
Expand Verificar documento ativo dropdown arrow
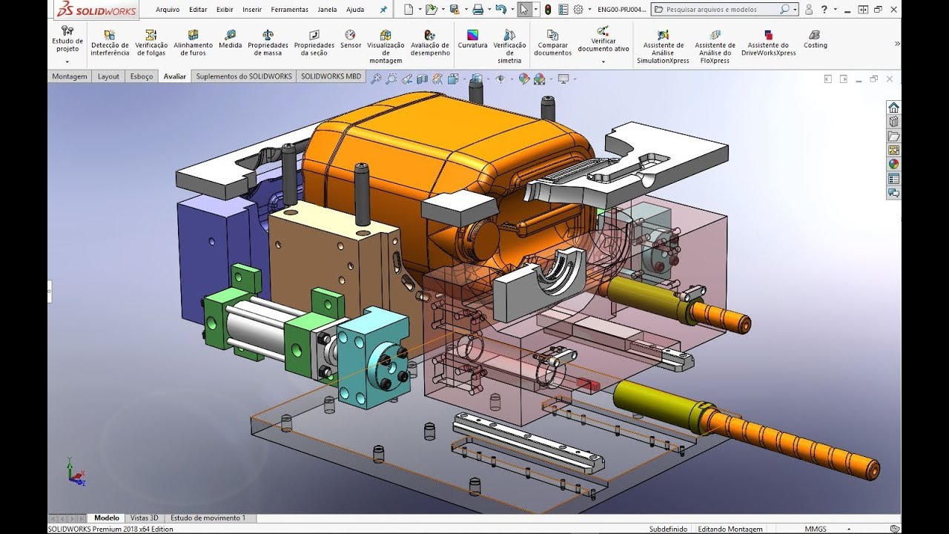pyautogui.click(x=604, y=62)
